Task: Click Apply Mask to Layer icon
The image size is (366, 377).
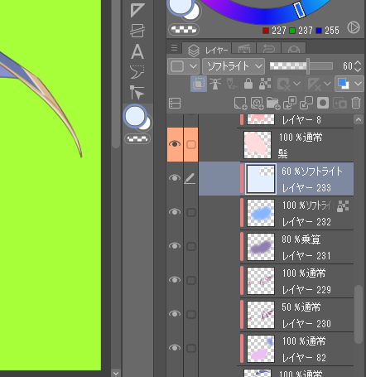Action: [340, 104]
